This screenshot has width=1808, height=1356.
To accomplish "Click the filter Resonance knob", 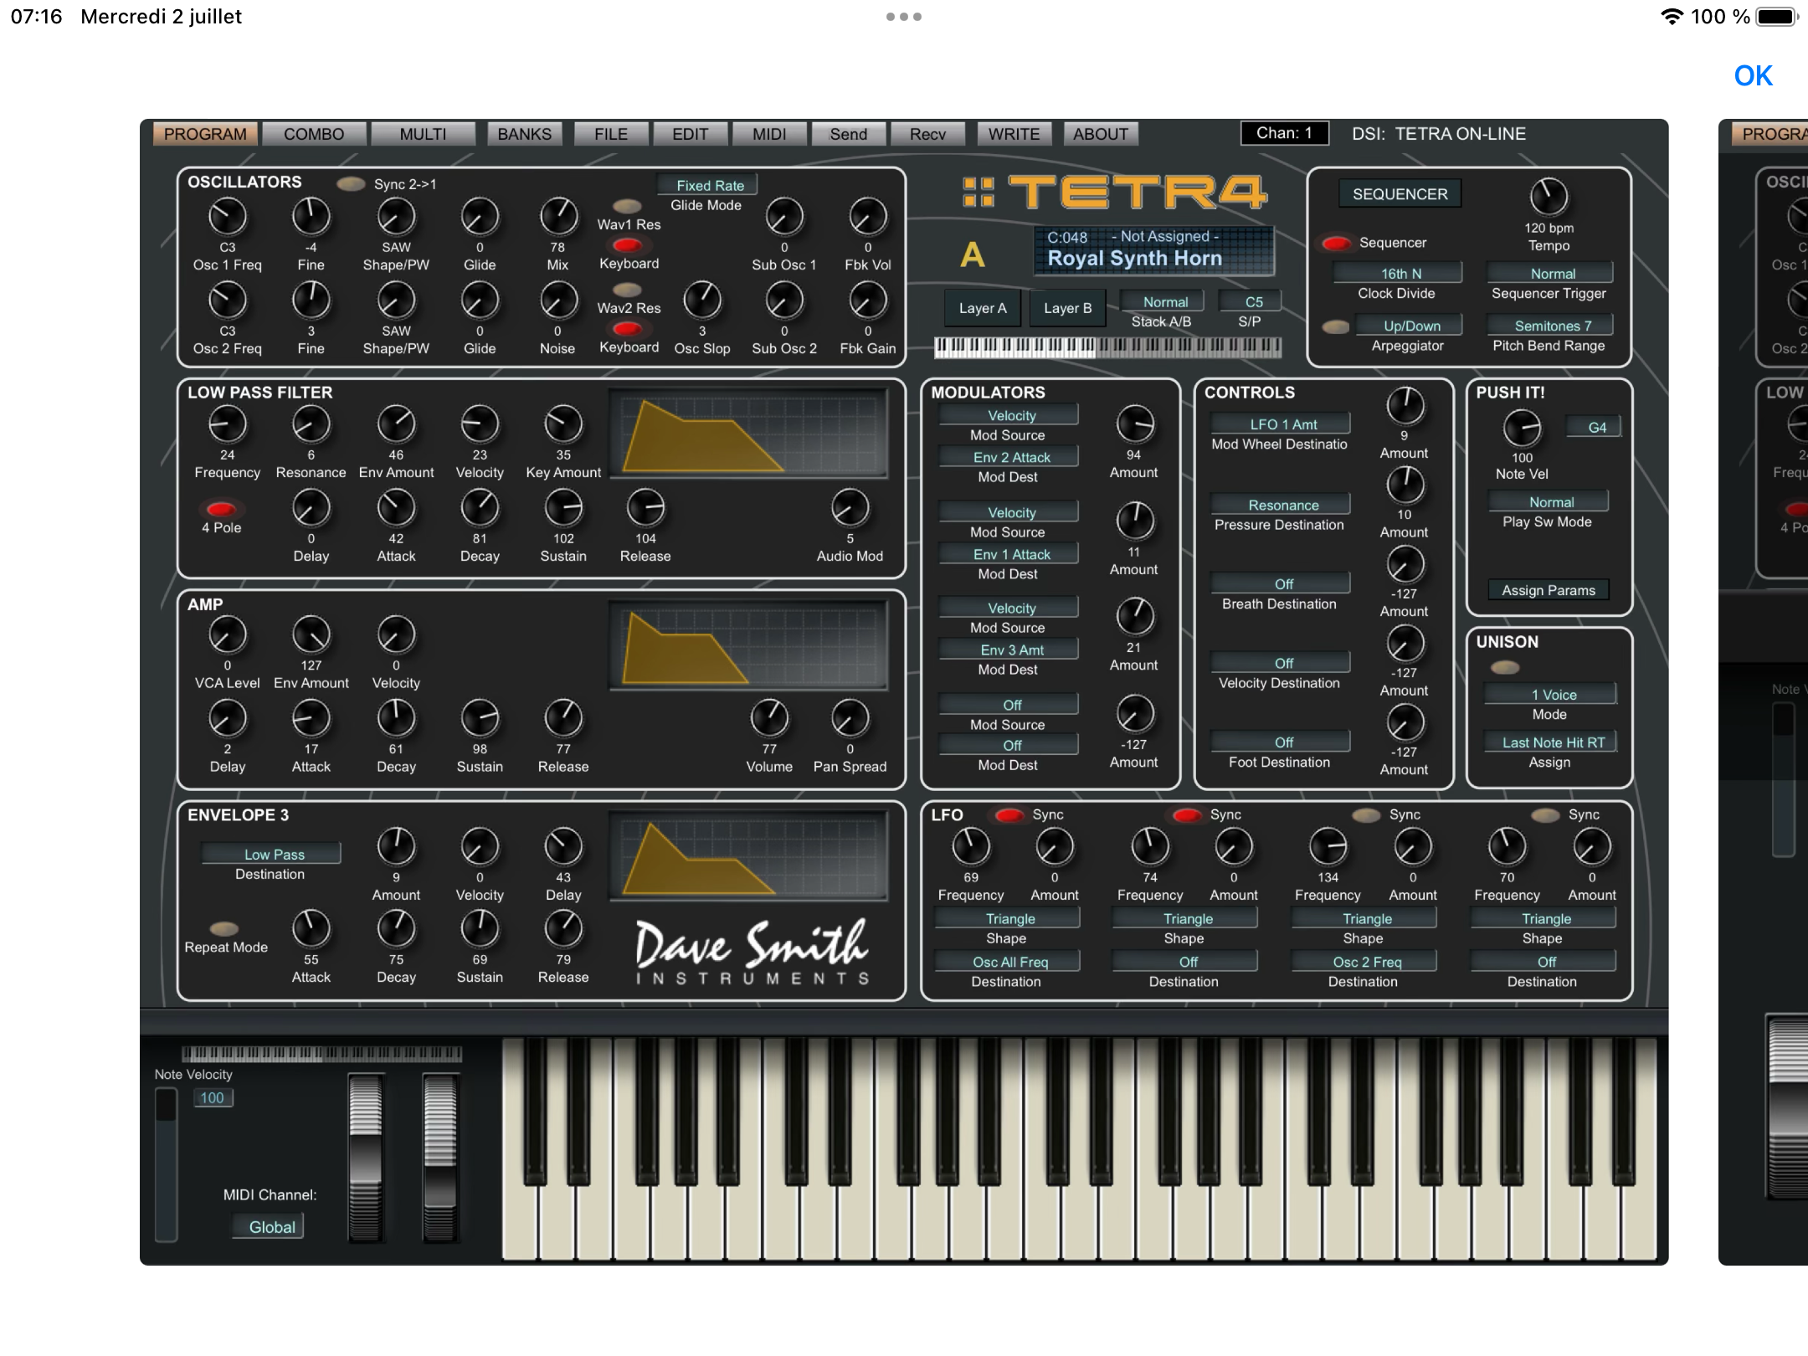I will click(311, 424).
